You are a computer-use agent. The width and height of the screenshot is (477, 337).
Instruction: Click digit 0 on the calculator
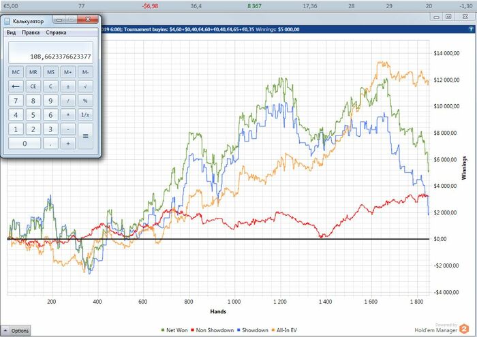(25, 144)
